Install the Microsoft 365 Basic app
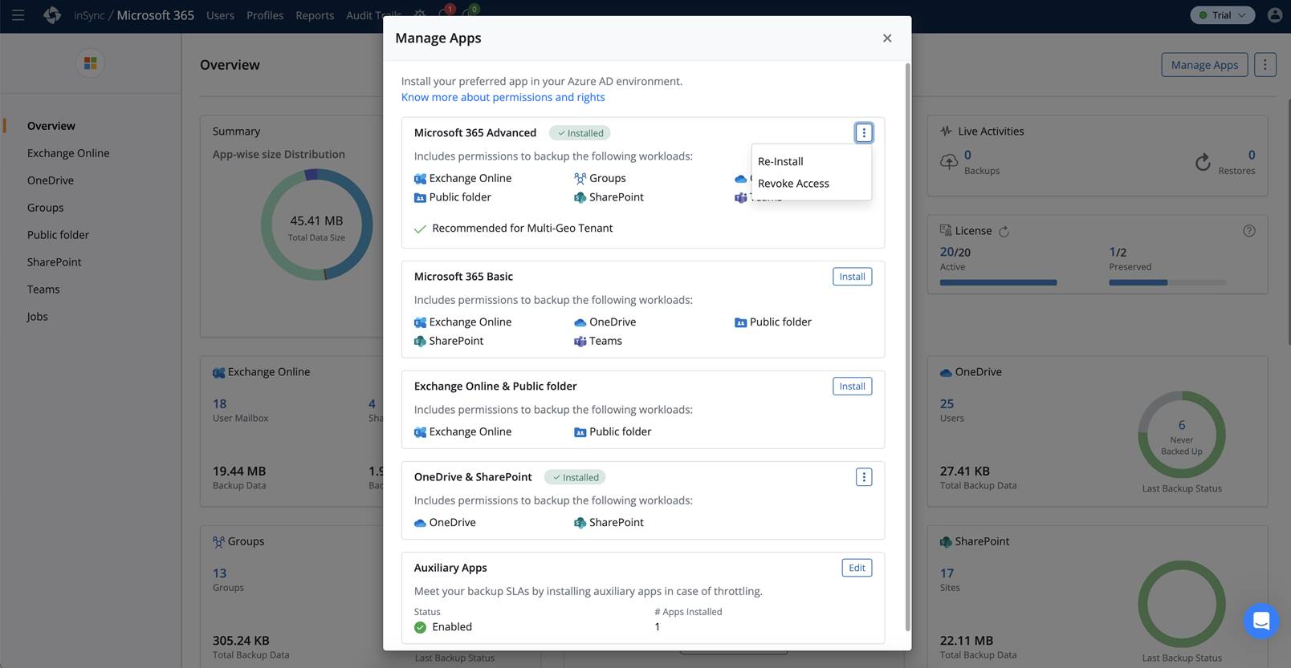1291x668 pixels. pos(852,277)
